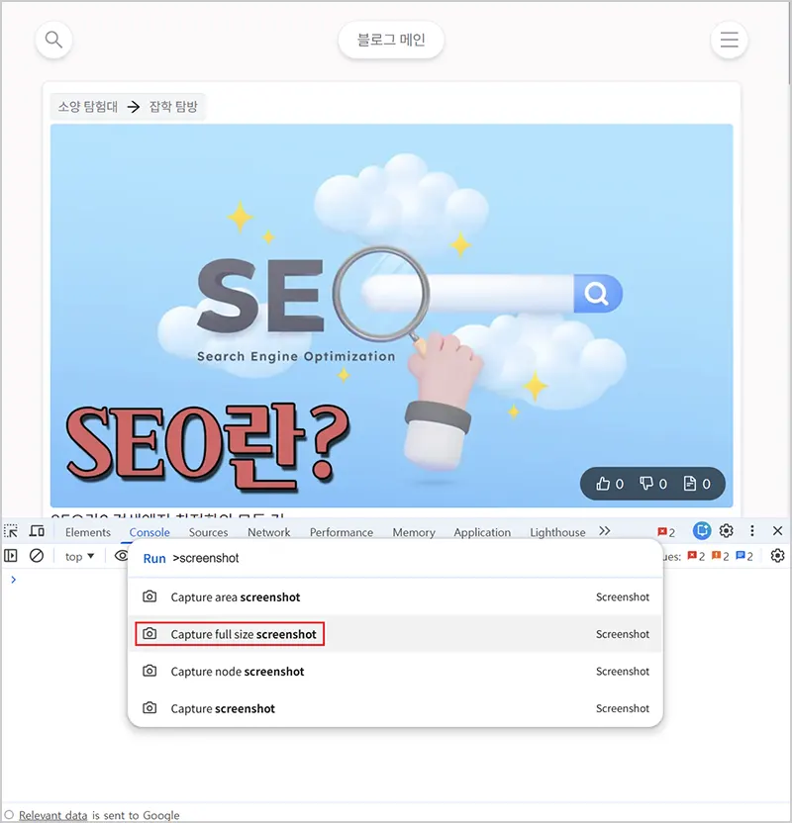
Task: Show more DevTools tabs with the chevron
Action: (605, 531)
